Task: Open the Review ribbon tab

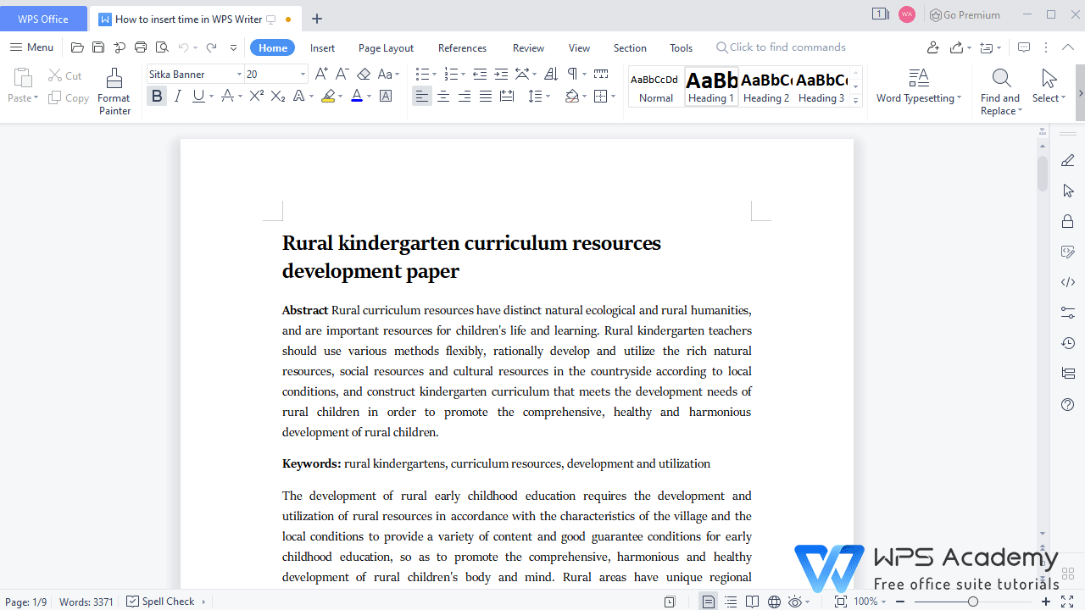Action: coord(528,47)
